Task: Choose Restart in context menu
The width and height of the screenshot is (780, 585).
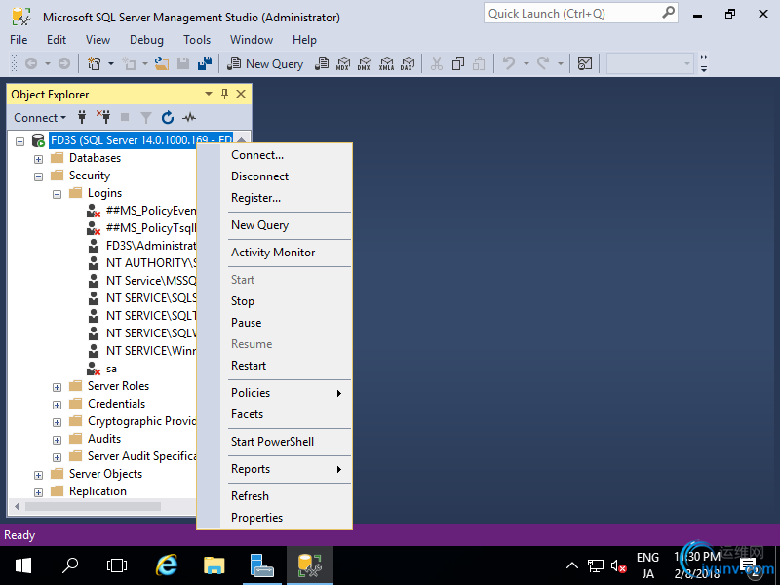Action: pos(275,365)
